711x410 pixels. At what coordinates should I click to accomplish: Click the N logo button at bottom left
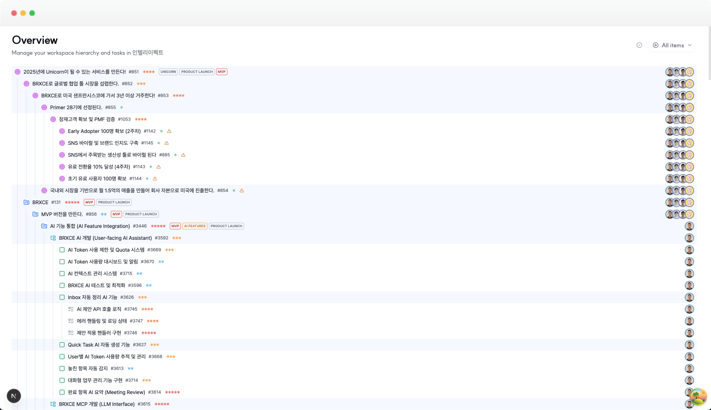click(x=14, y=396)
